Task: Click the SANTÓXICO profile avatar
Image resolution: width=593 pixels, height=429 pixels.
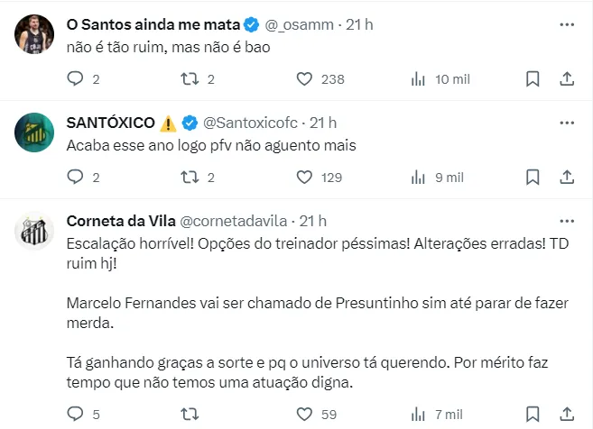Action: point(33,135)
